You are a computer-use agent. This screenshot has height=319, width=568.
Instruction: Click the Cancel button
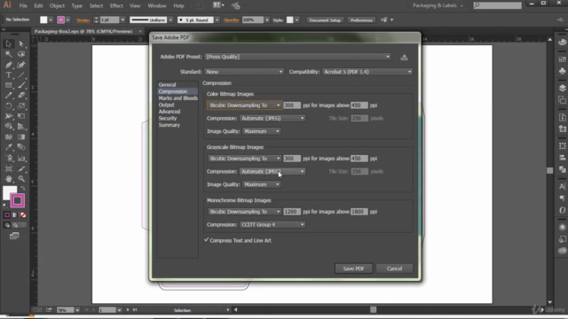coord(394,268)
